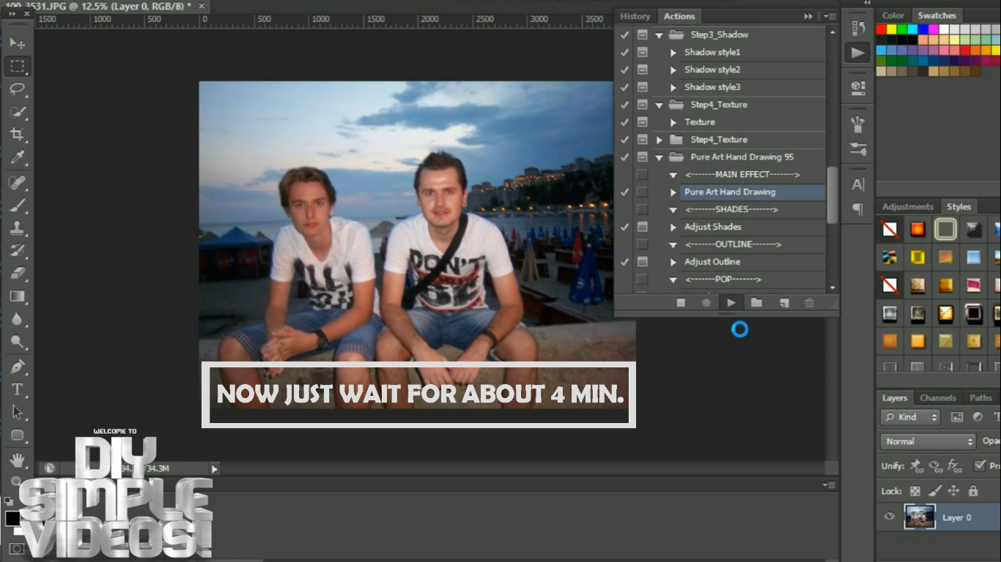Create a new action set
This screenshot has height=562, width=1001.
756,302
